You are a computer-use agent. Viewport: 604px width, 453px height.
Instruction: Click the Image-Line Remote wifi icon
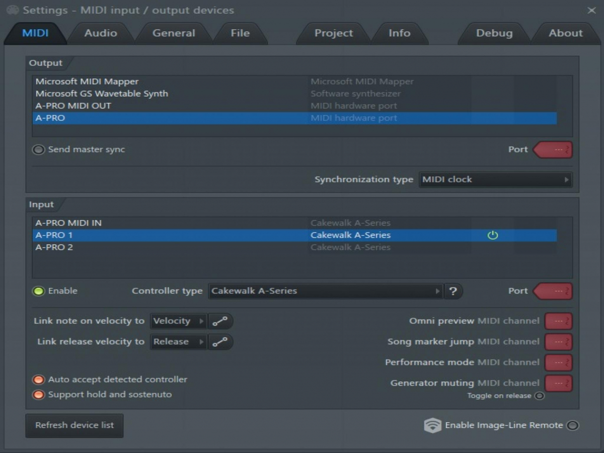coord(432,425)
